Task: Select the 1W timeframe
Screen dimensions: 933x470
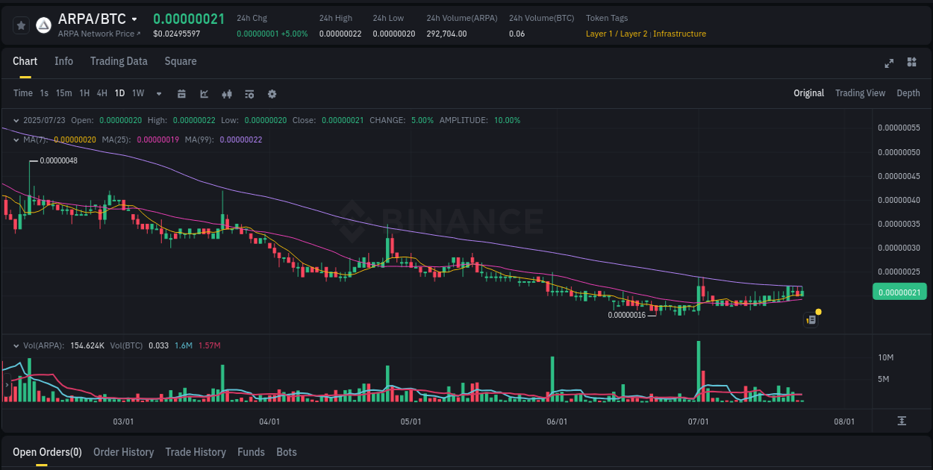Action: point(137,93)
